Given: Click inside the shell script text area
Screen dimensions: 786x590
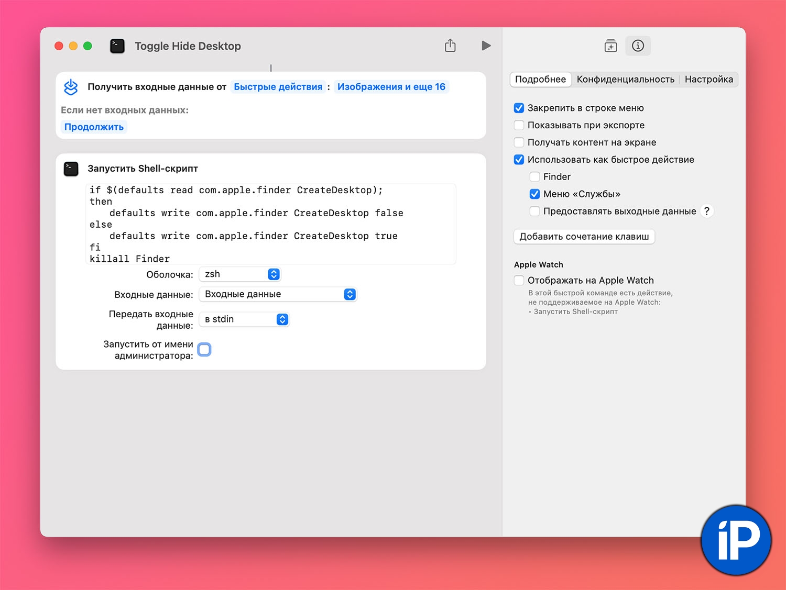Looking at the screenshot, I should coord(270,224).
